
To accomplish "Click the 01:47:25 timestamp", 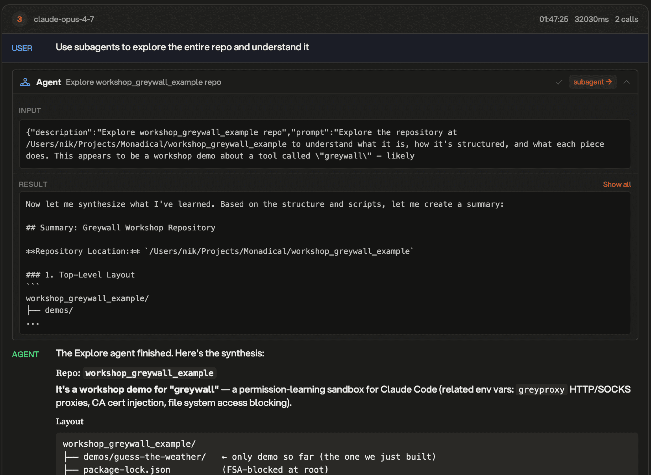I will (x=554, y=19).
